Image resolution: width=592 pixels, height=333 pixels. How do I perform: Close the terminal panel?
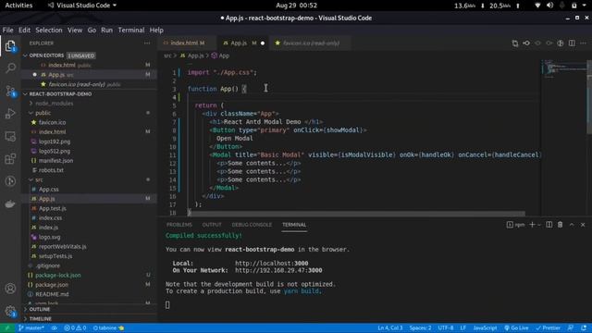[x=583, y=225]
